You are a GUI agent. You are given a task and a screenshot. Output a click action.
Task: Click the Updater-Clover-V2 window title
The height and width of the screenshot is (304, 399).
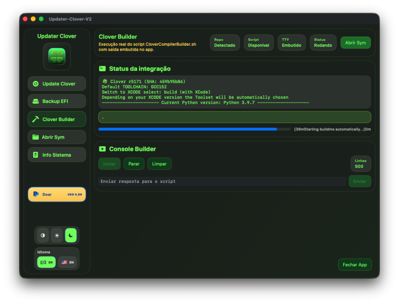pyautogui.click(x=70, y=19)
